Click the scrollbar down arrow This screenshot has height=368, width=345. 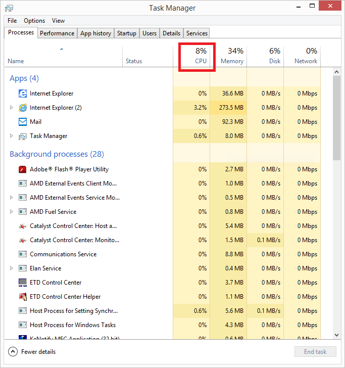(x=336, y=335)
